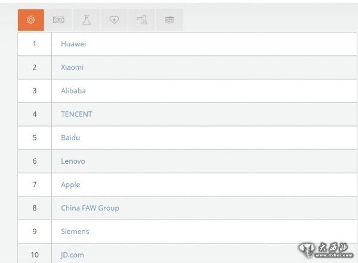Open the Siemens company link
358x263 pixels.
pyautogui.click(x=75, y=231)
